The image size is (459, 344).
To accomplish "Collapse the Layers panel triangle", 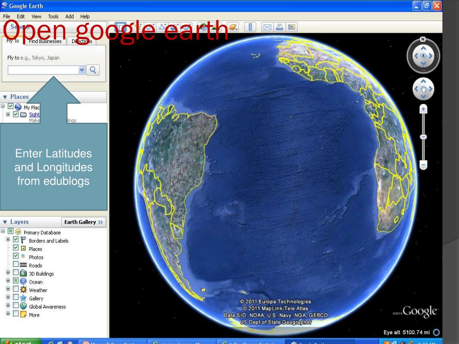I will tap(4, 222).
